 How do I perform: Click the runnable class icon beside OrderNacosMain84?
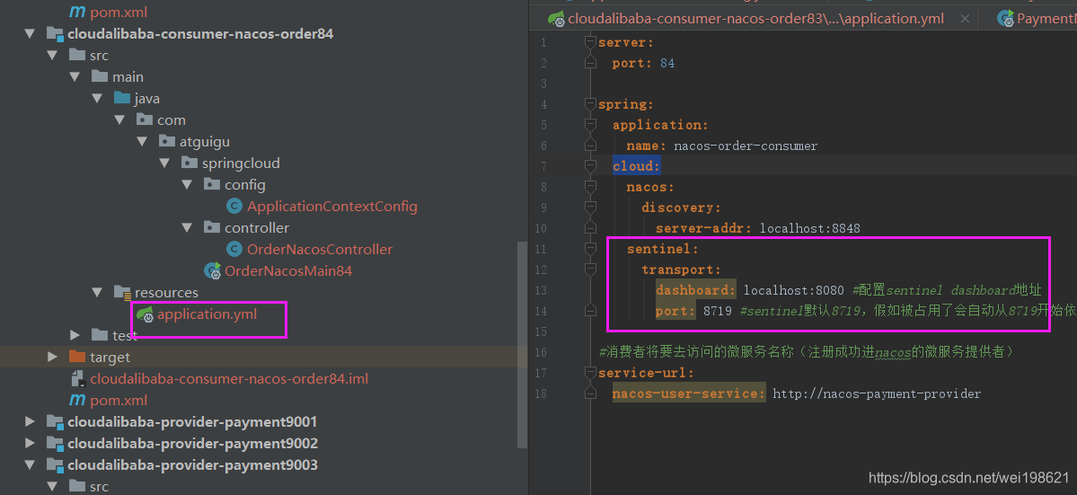pos(212,270)
